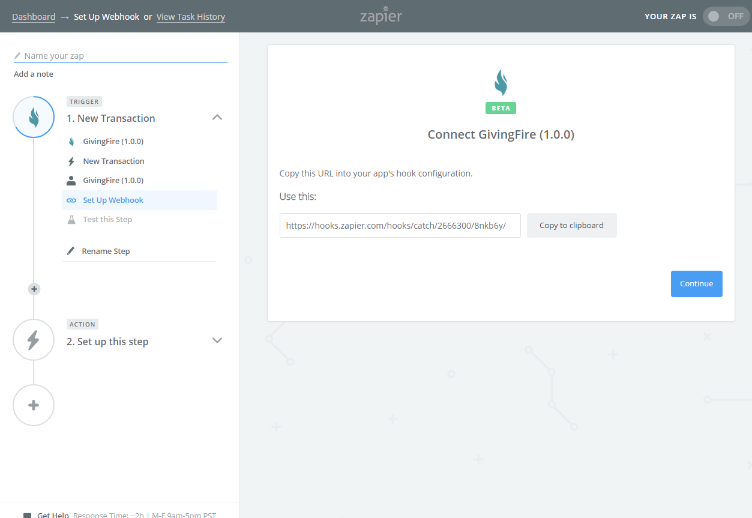The height and width of the screenshot is (518, 752).
Task: Click the Get Help chat icon
Action: tap(27, 515)
